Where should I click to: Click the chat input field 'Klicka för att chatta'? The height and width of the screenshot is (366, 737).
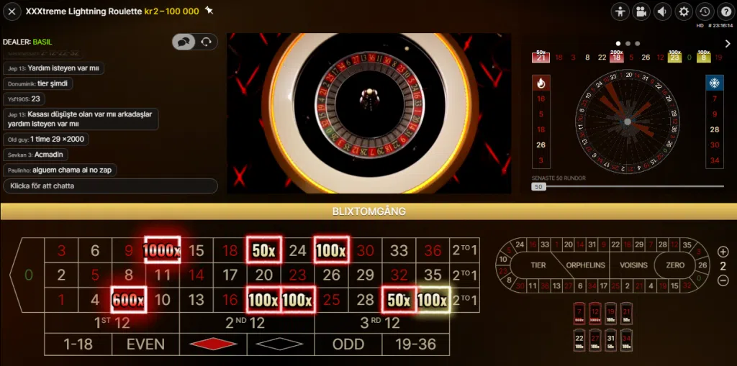click(110, 186)
